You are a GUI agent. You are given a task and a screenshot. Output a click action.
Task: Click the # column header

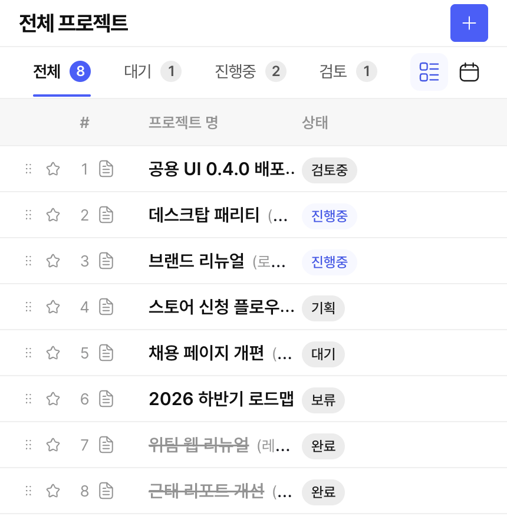[85, 123]
